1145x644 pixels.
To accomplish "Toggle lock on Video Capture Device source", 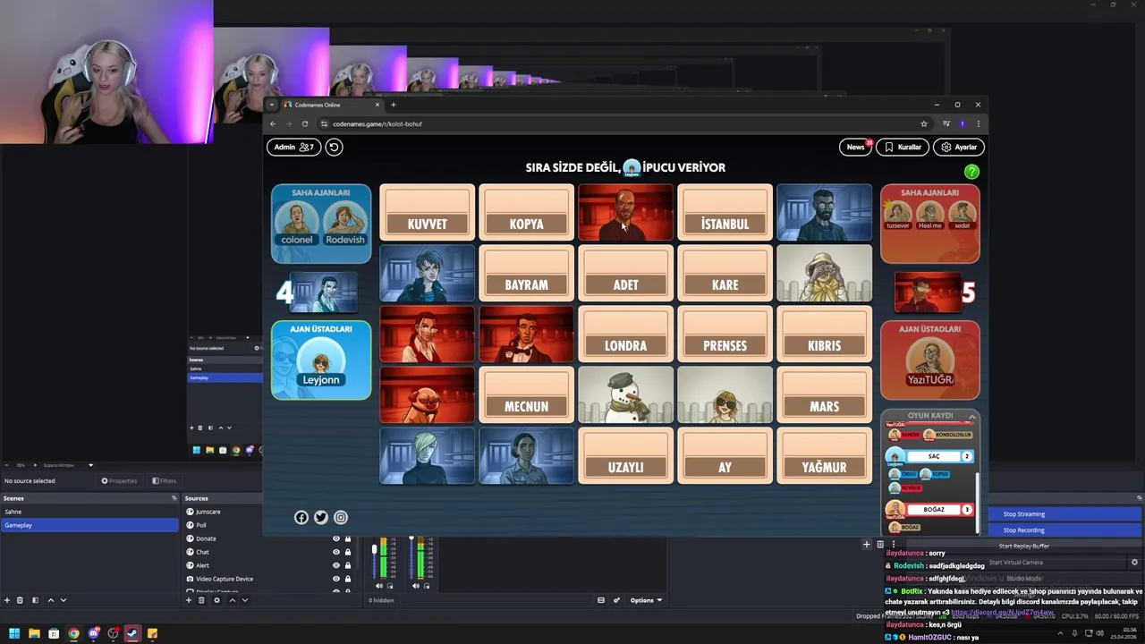I will click(348, 579).
